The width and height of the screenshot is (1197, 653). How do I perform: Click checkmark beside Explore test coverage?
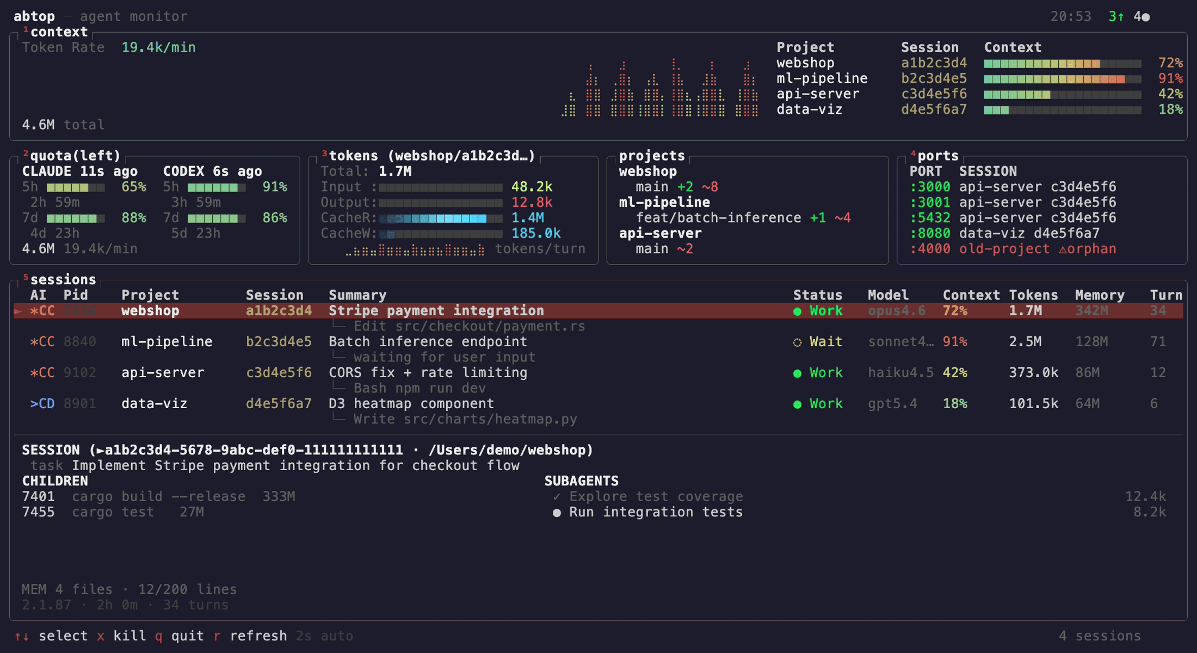557,497
